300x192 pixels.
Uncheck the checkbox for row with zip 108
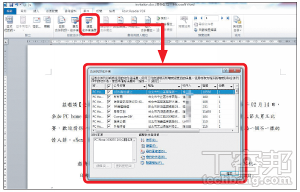coord(108,101)
